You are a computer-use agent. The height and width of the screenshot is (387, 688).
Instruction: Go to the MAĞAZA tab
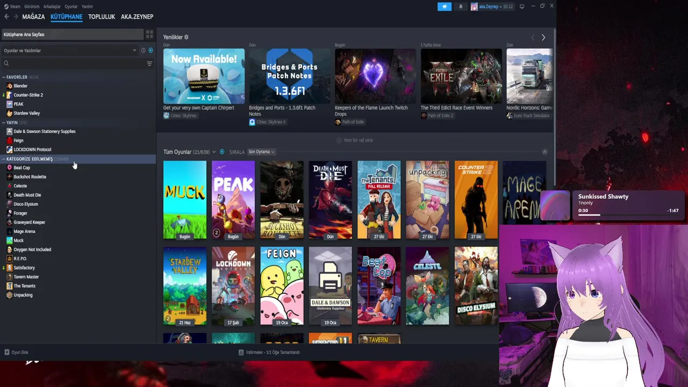coord(33,17)
